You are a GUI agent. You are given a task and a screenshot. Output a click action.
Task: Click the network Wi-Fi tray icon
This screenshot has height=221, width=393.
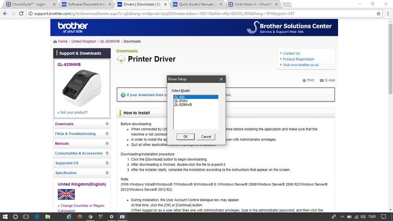tap(356, 217)
